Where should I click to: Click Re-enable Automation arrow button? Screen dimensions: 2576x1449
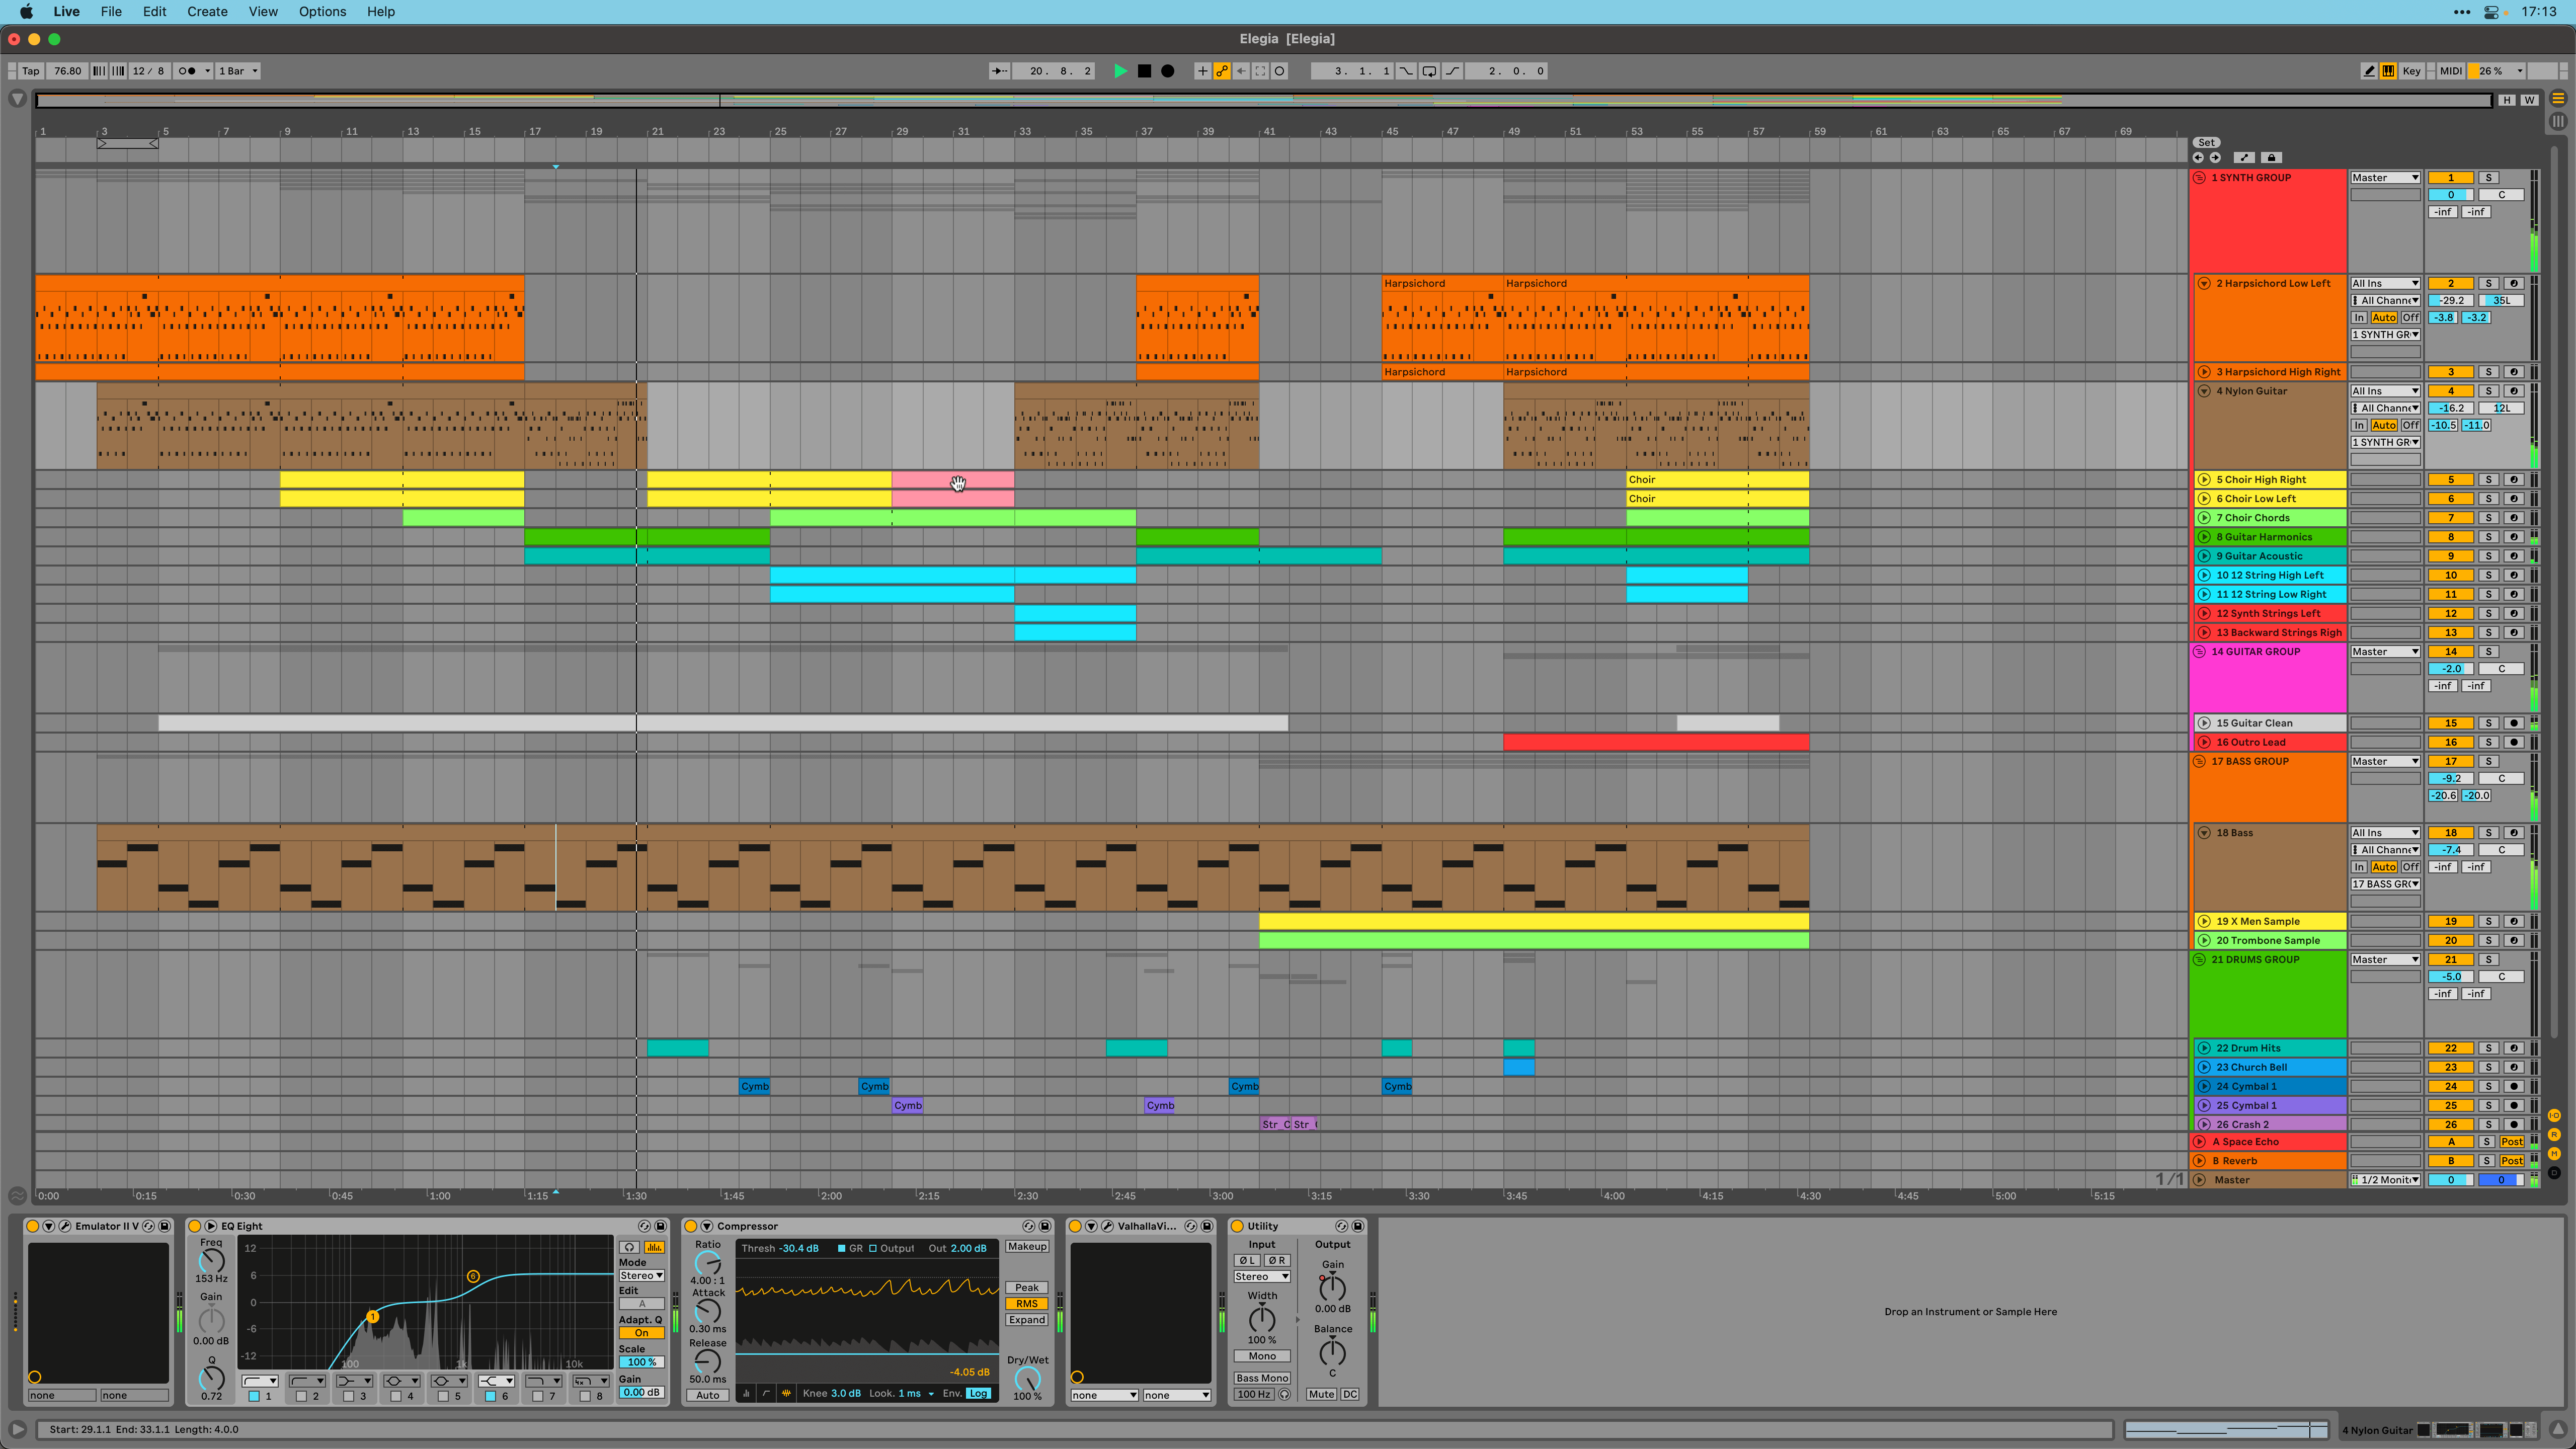[1241, 71]
